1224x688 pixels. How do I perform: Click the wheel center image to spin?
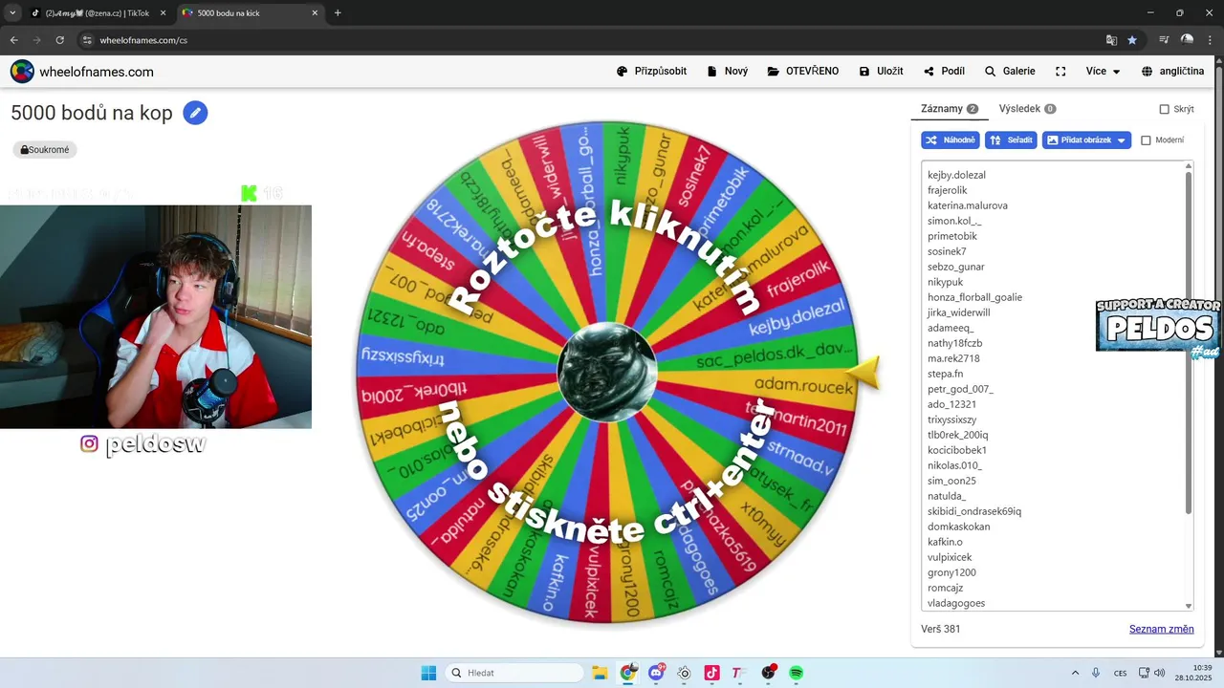607,372
